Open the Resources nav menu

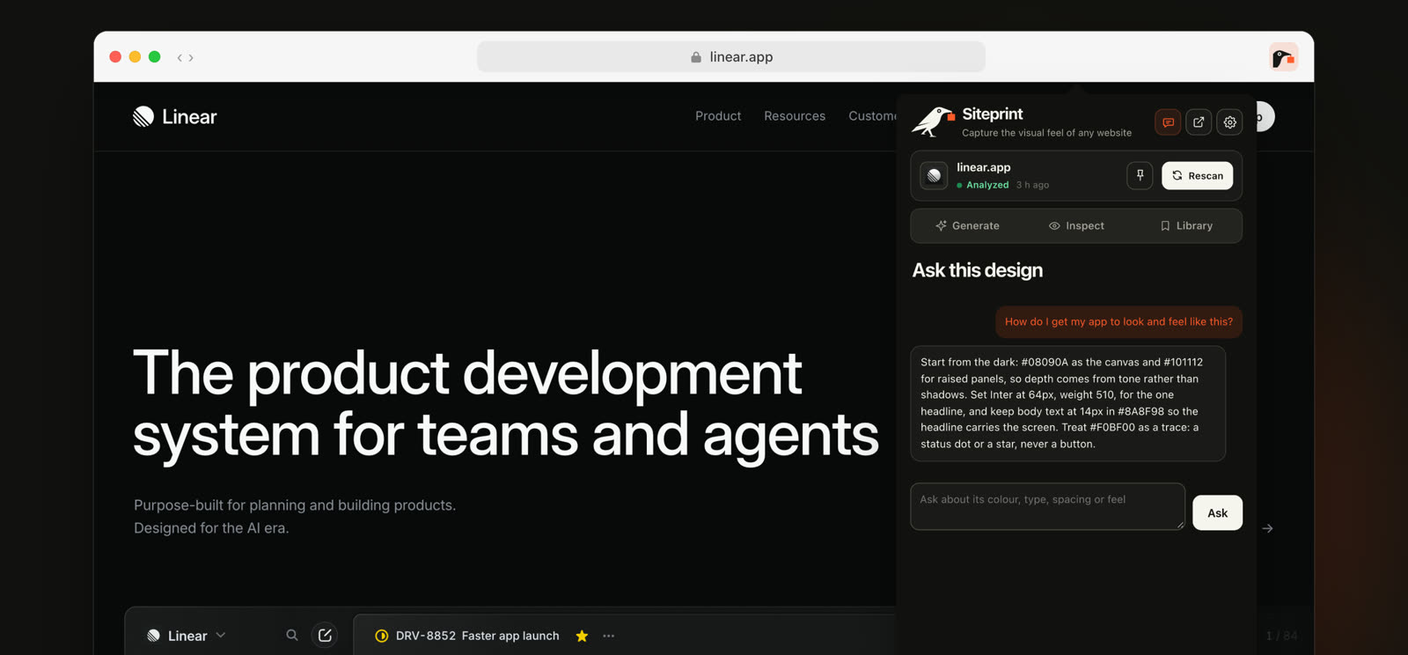pyautogui.click(x=795, y=116)
